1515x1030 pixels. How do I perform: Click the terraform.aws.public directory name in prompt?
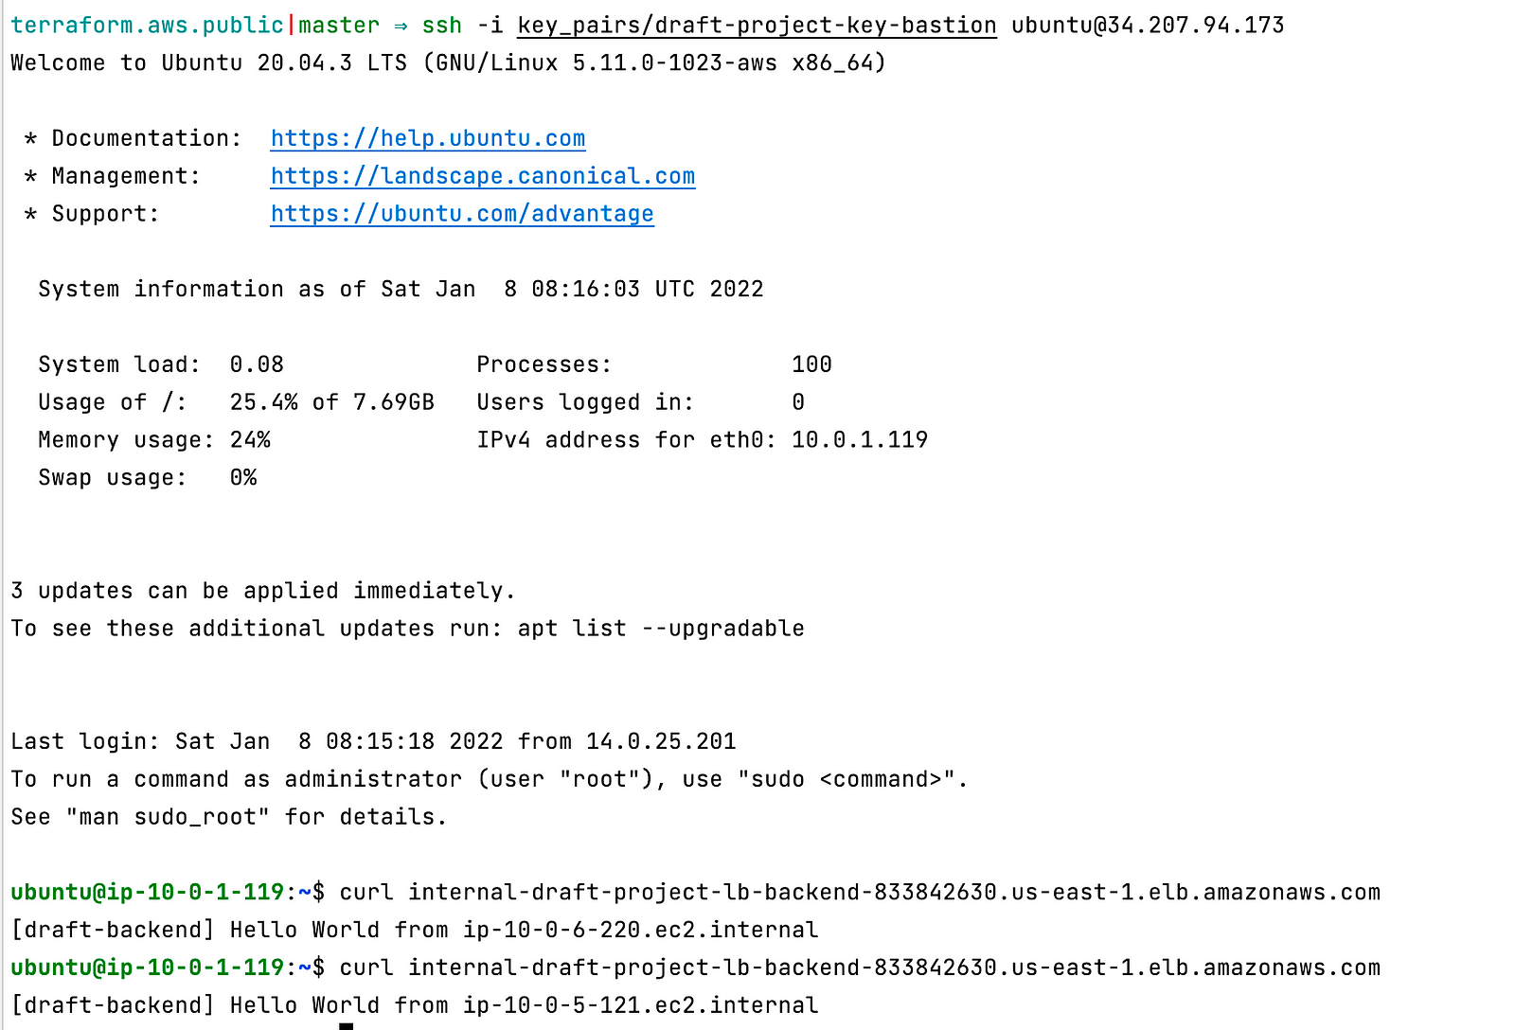click(147, 26)
